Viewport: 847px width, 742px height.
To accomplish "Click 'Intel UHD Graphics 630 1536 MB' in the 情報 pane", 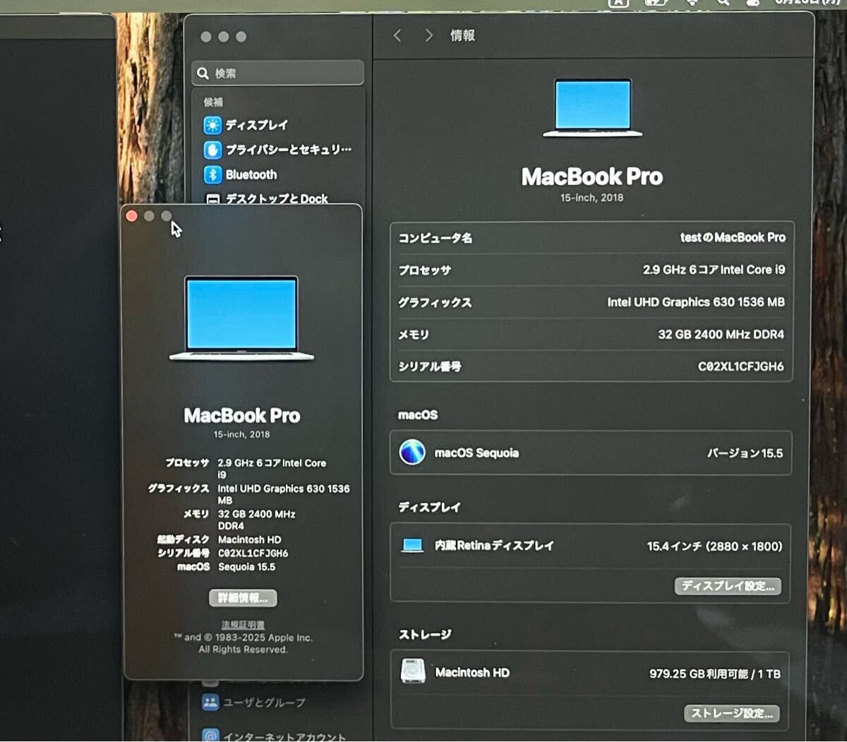I will pos(696,302).
